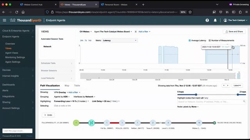Reset the 90% zoom level indicator

click(x=183, y=12)
